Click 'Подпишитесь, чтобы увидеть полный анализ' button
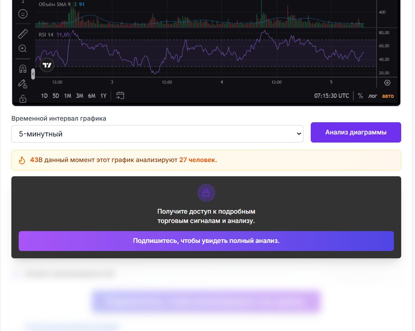 pos(206,241)
